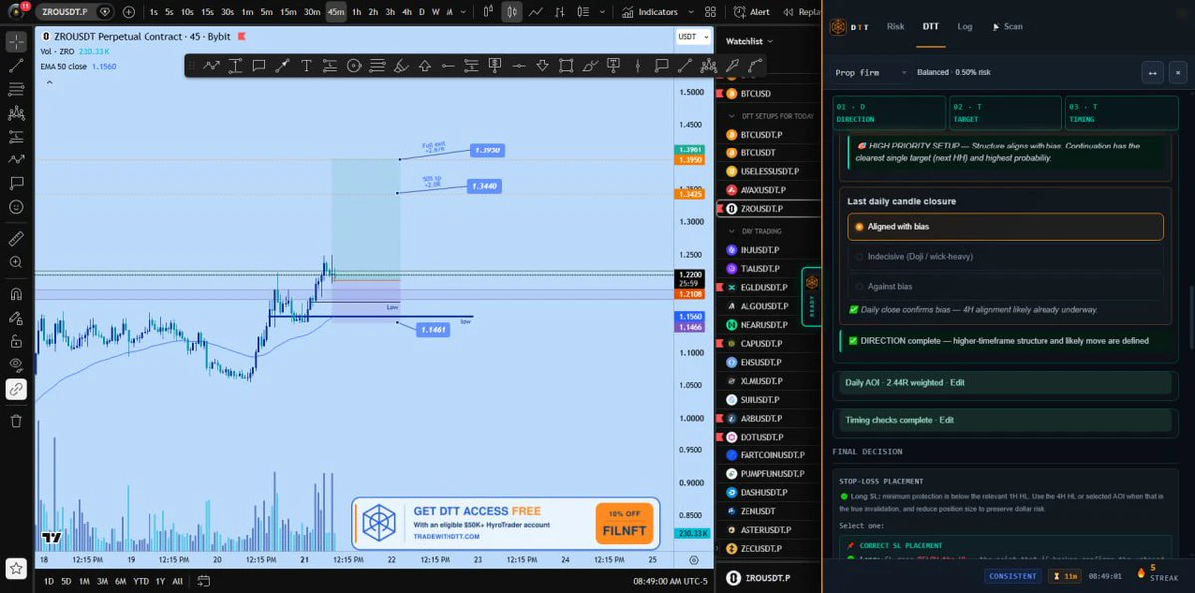The image size is (1195, 593).
Task: Open the ZROUSDT.P symbol search
Action: pos(75,12)
